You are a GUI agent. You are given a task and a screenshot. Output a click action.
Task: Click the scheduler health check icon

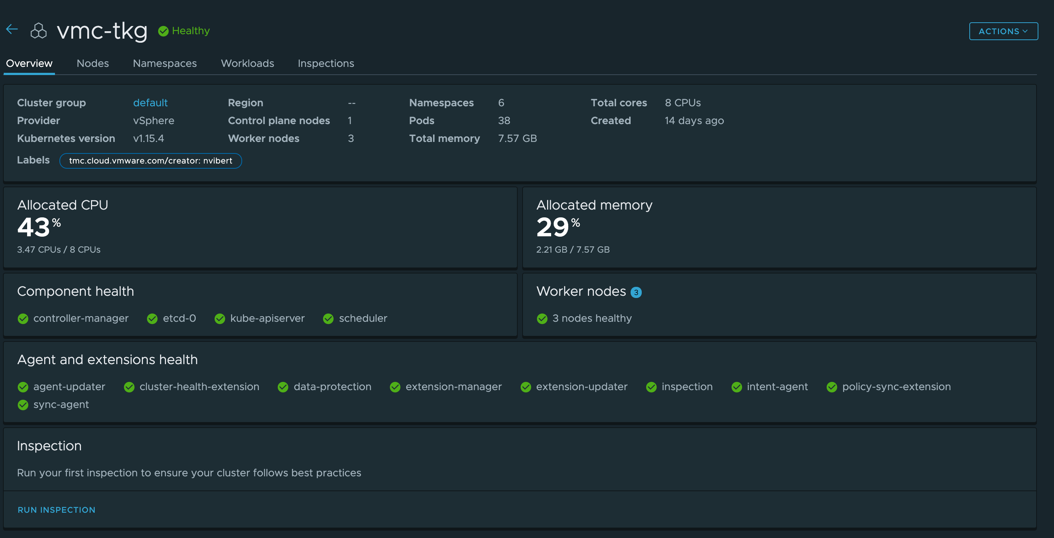pyautogui.click(x=328, y=318)
